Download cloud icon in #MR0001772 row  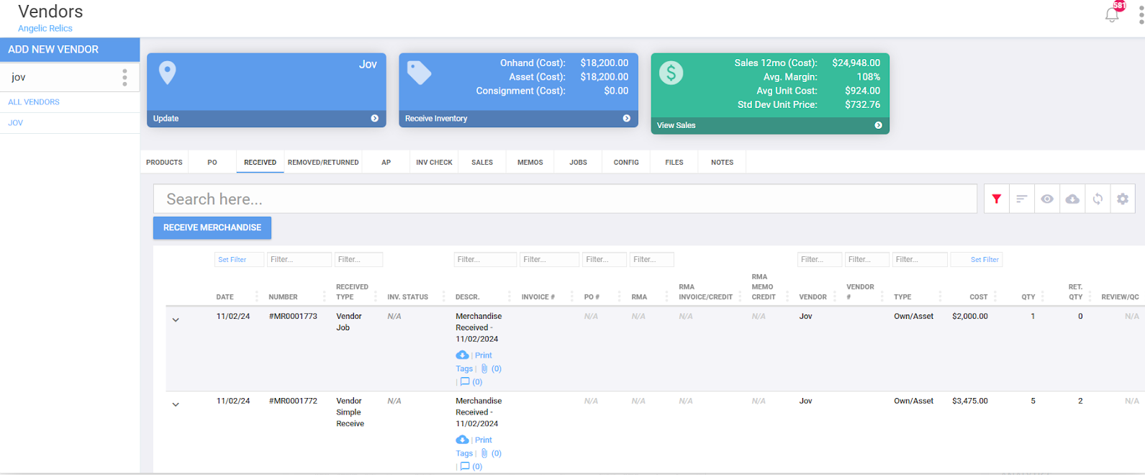(x=462, y=440)
